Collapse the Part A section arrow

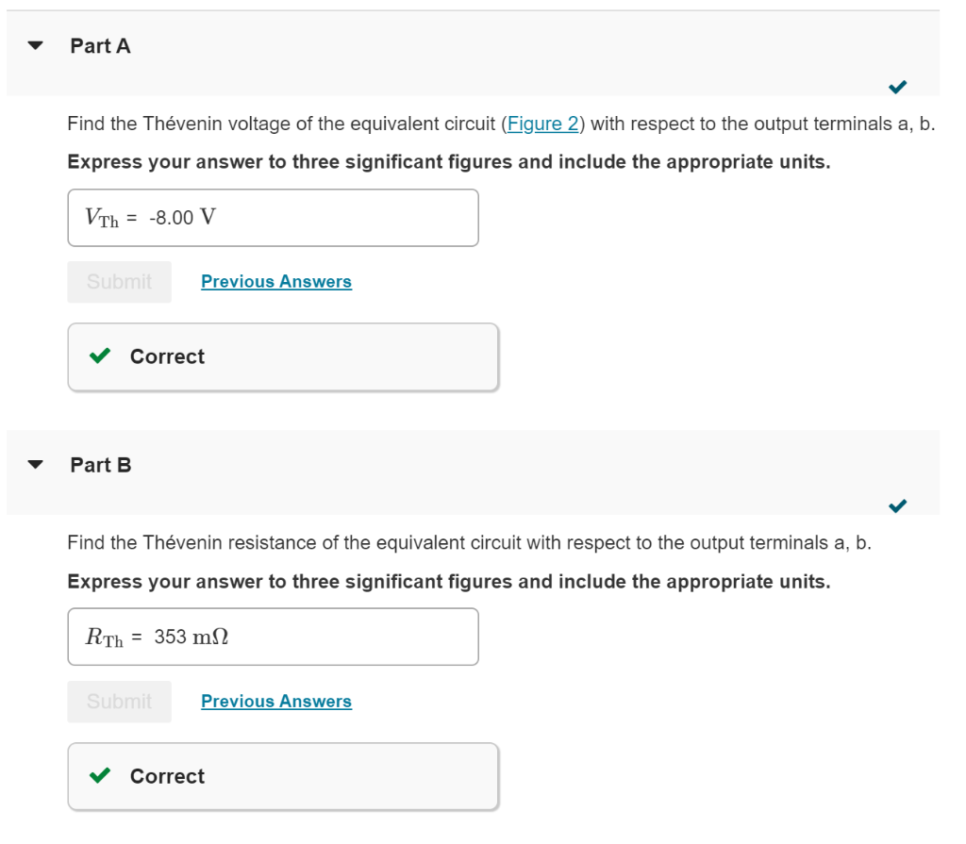(36, 45)
